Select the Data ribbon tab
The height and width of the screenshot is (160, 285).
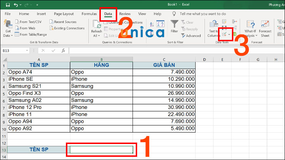pos(108,14)
